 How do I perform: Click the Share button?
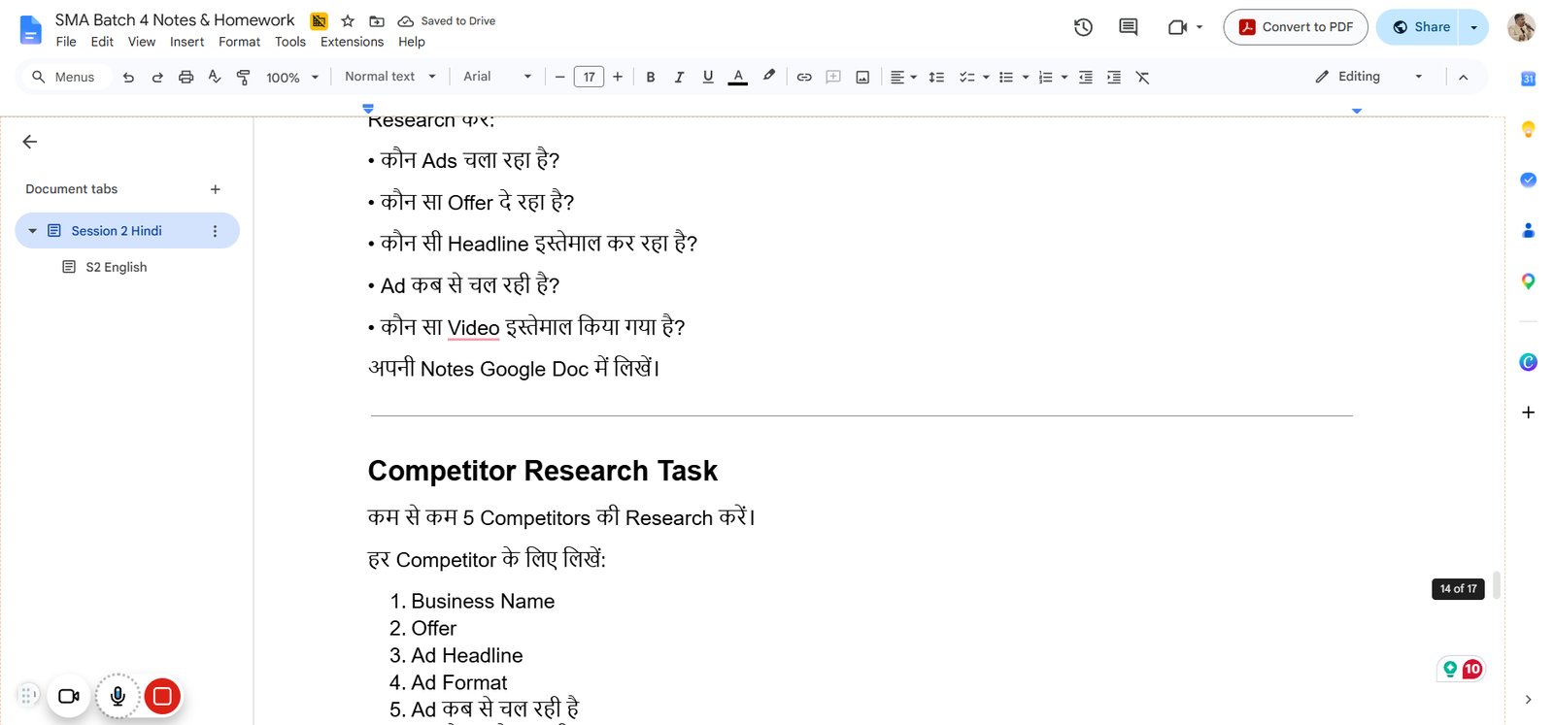(1418, 27)
